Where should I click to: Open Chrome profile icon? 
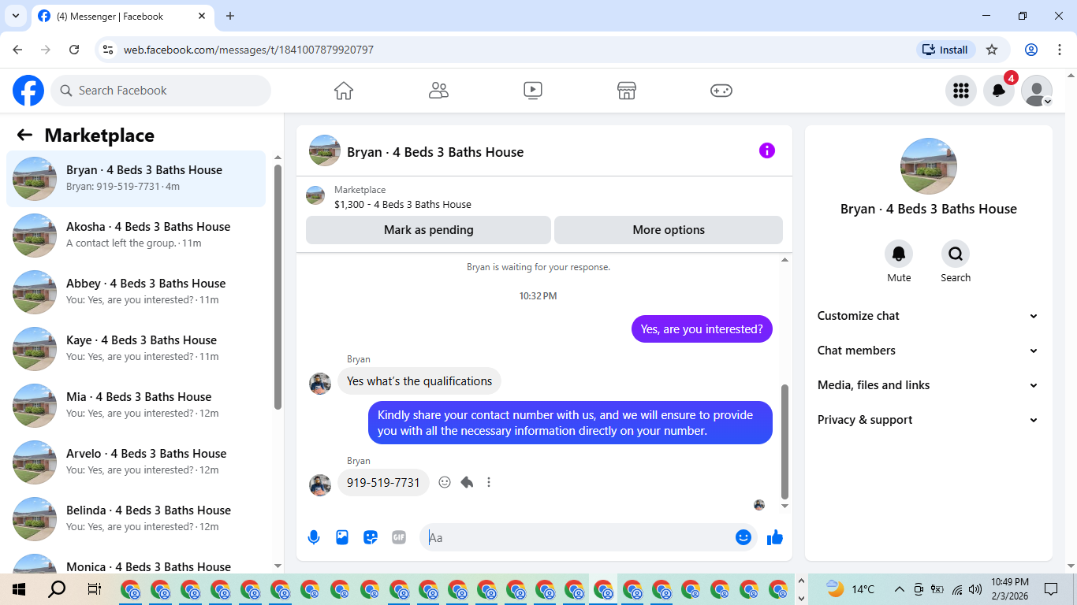[1031, 50]
